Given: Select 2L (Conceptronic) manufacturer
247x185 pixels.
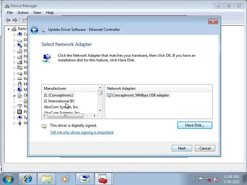Looking at the screenshot, I should pos(58,95).
